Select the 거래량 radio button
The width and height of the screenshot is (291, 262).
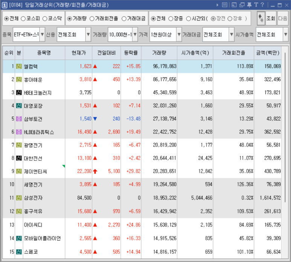click(69, 18)
